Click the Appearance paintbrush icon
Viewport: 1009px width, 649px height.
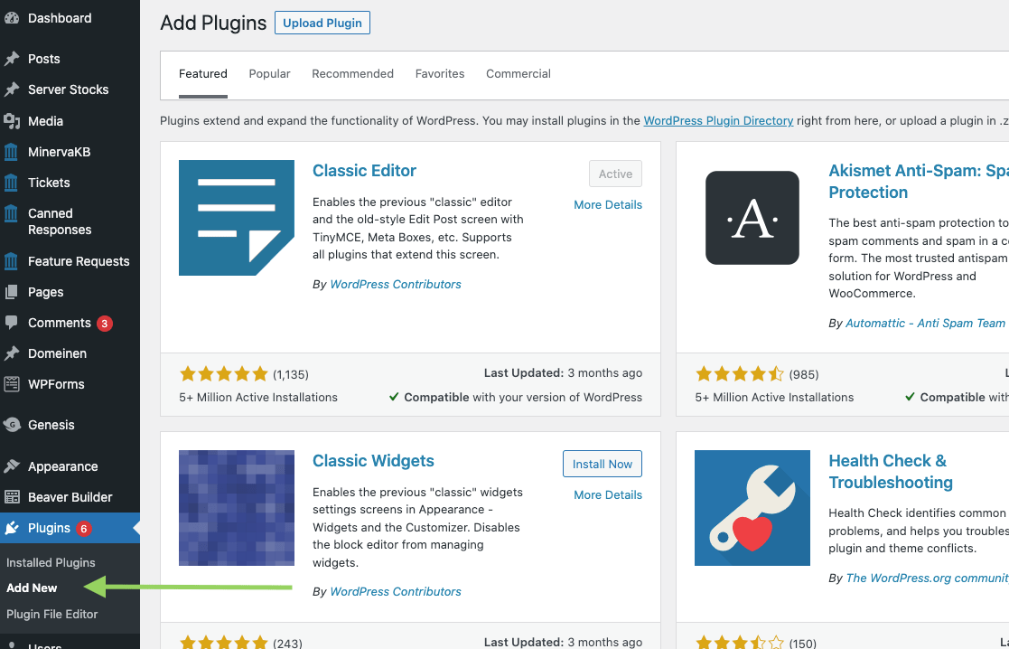tap(12, 466)
